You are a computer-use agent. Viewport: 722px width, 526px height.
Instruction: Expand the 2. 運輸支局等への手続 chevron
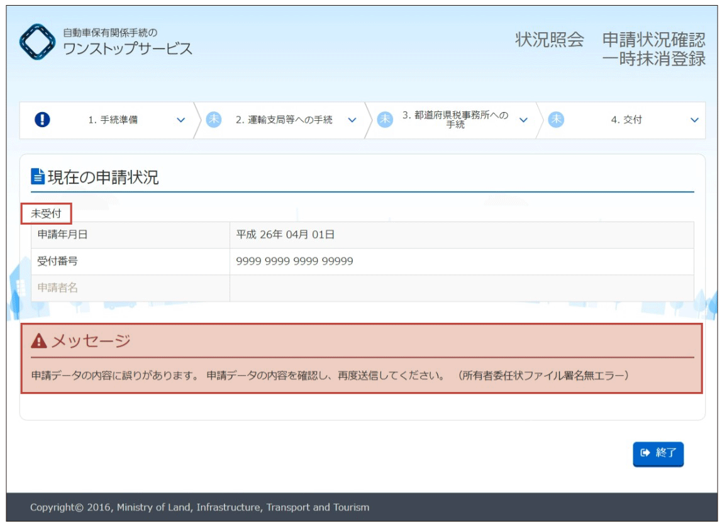(x=352, y=120)
